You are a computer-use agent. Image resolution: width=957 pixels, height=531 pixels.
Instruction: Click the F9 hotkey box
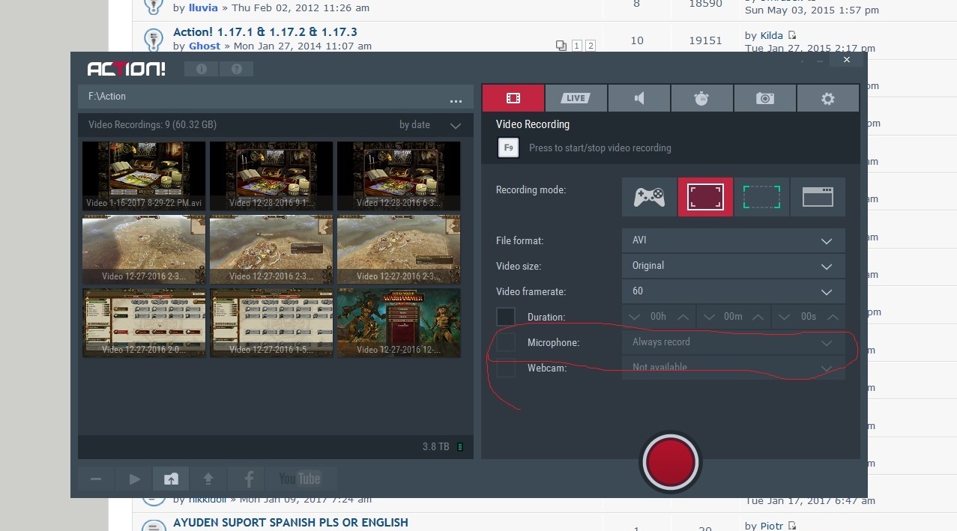point(509,148)
